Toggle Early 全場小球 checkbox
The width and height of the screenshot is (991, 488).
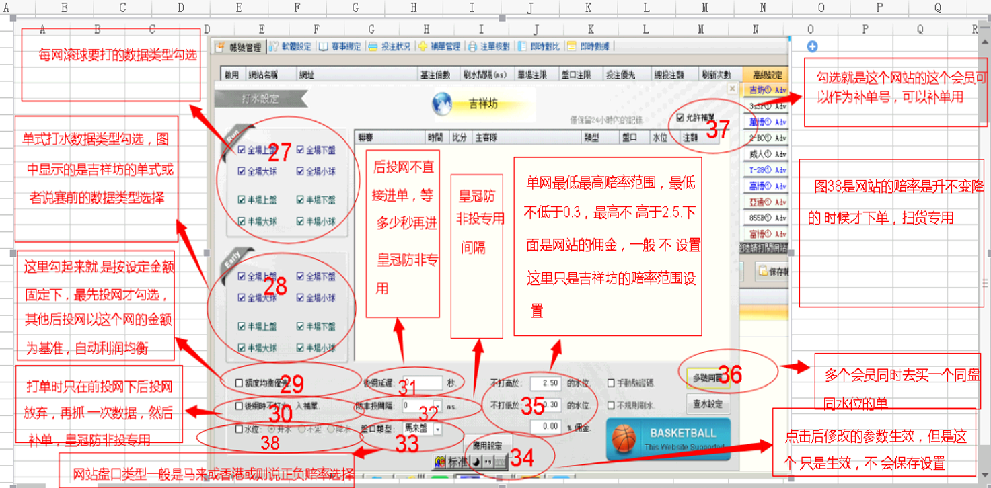300,298
